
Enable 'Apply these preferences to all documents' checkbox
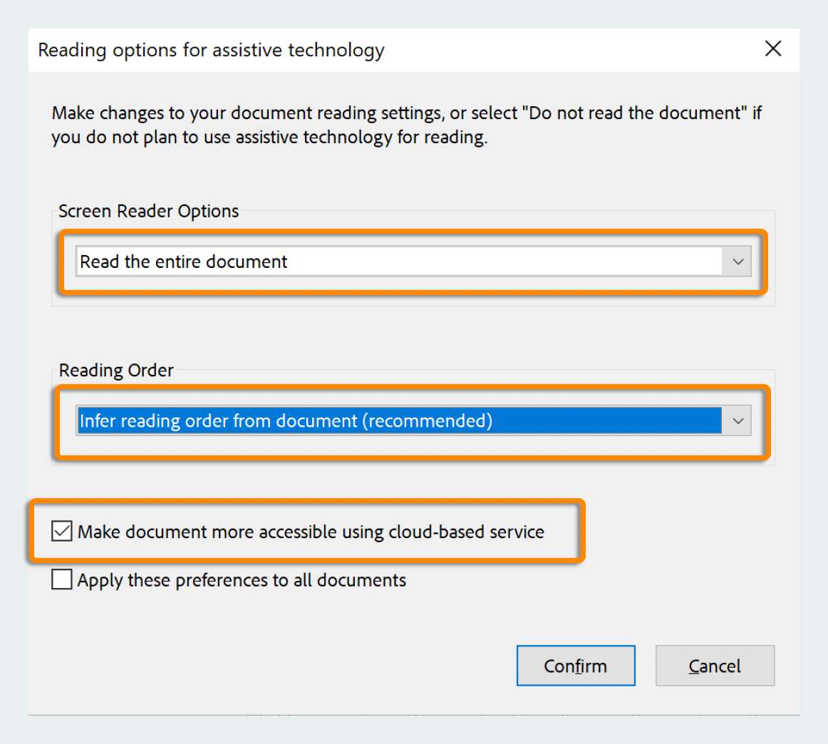point(62,580)
